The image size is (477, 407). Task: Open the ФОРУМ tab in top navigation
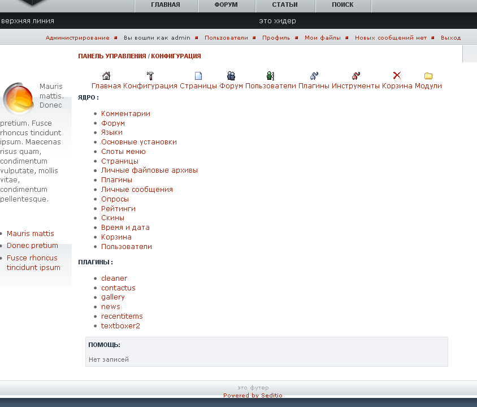click(x=226, y=5)
